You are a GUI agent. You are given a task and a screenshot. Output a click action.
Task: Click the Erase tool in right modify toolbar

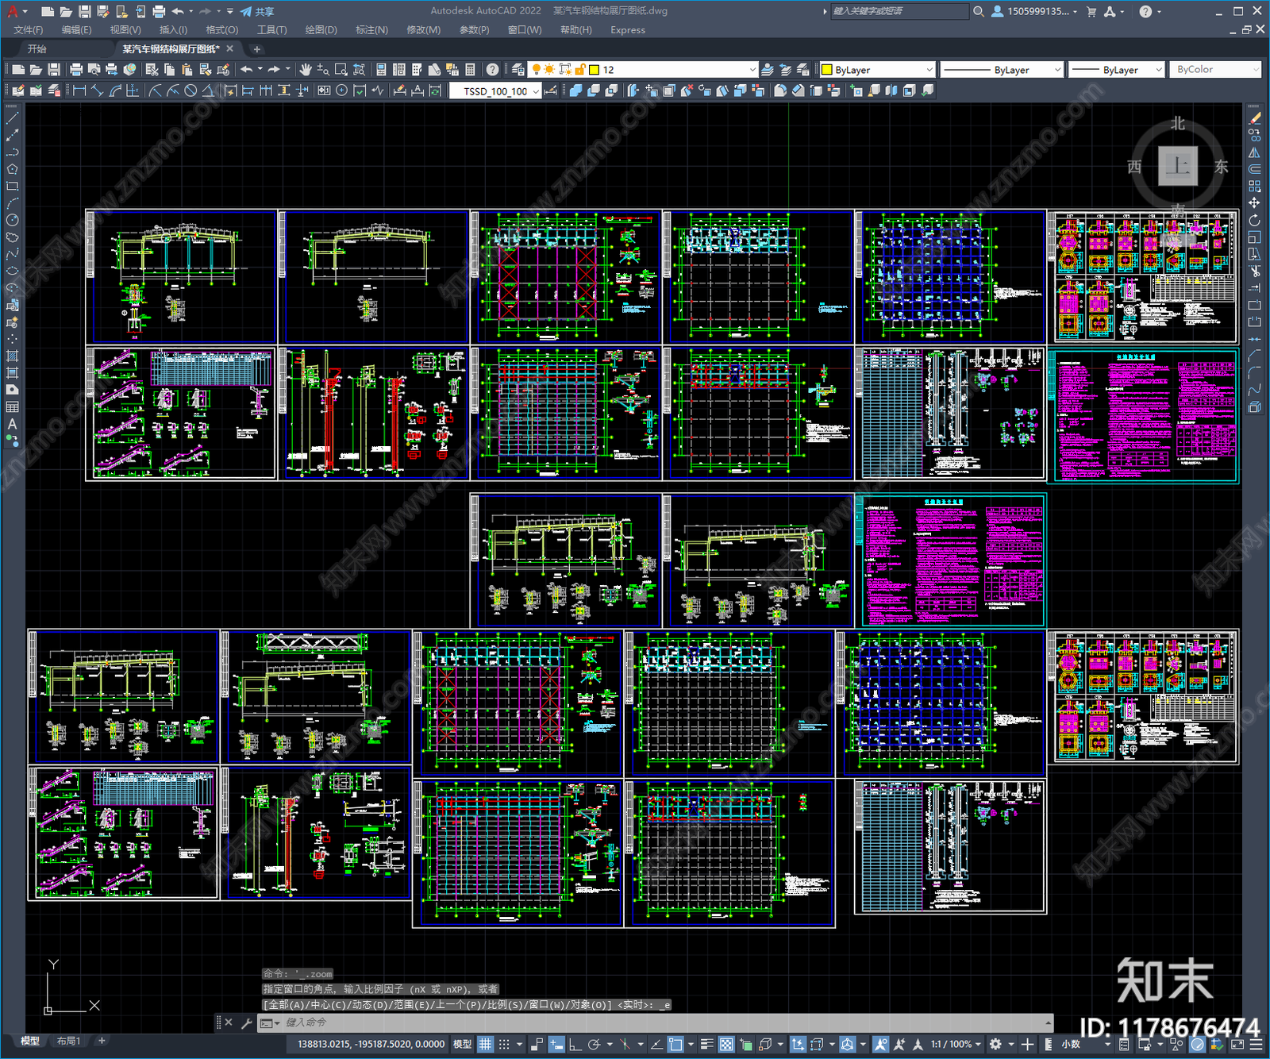point(1255,118)
